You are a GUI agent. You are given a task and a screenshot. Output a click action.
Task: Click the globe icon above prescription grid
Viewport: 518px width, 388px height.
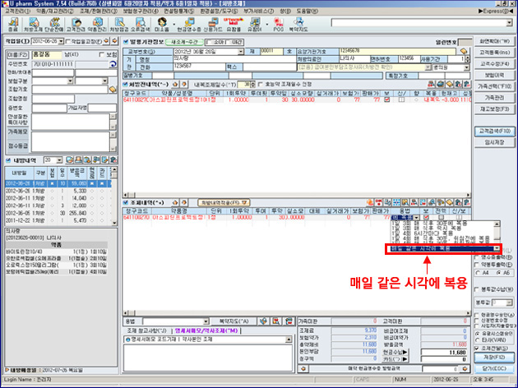[x=440, y=84]
